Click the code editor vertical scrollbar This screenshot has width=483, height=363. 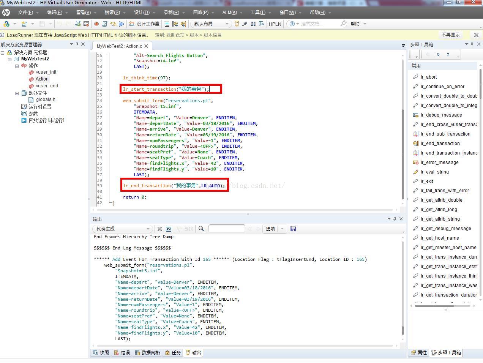tap(403, 129)
